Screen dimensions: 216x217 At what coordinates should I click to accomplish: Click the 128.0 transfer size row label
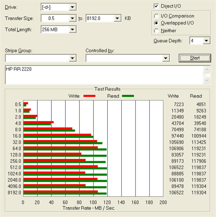click(15, 155)
